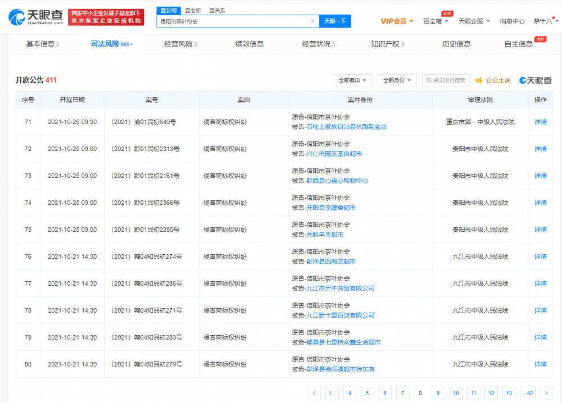Click court name 重庆市第一中级人民法院
This screenshot has width=562, height=403.
[481, 122]
